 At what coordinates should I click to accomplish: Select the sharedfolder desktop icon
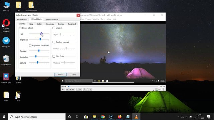(x=31, y=7)
